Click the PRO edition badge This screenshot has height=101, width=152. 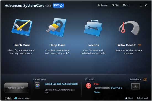coord(58,6)
